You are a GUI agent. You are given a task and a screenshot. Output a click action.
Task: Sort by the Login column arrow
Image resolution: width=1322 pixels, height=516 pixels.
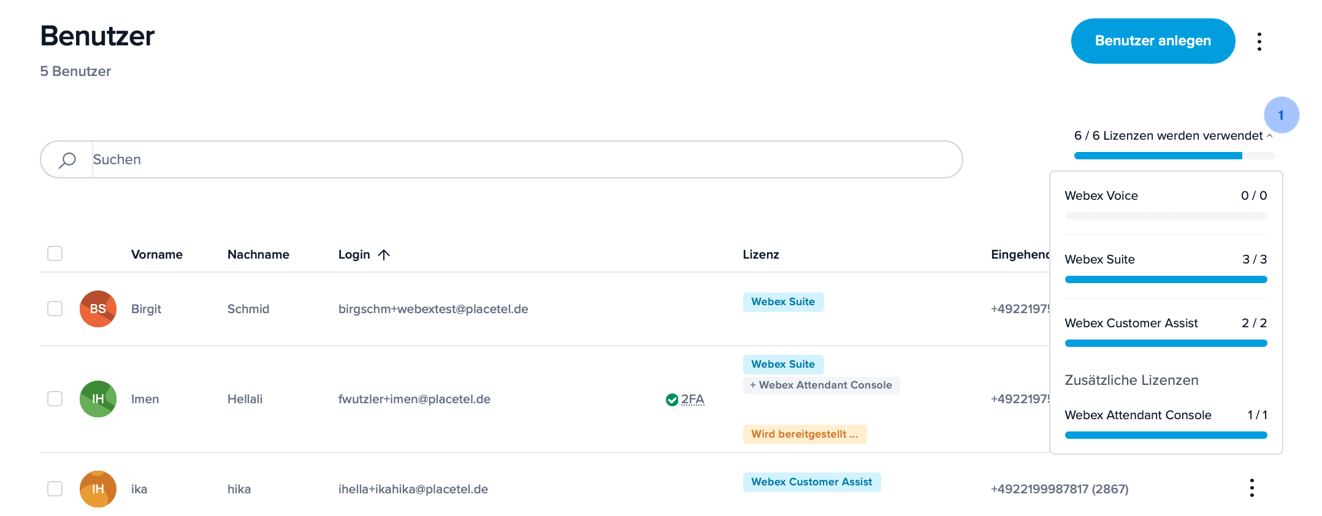(x=384, y=254)
